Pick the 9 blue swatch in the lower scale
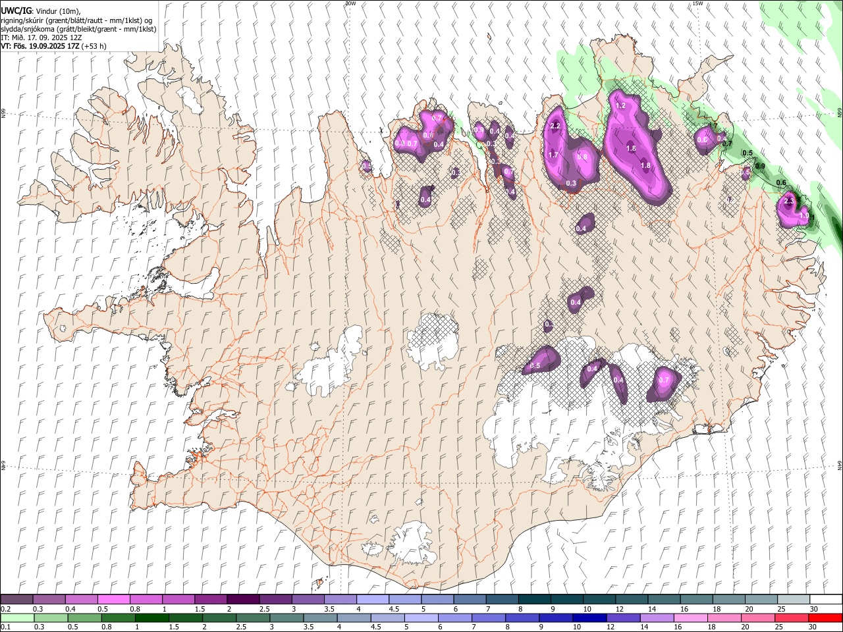 point(557,618)
